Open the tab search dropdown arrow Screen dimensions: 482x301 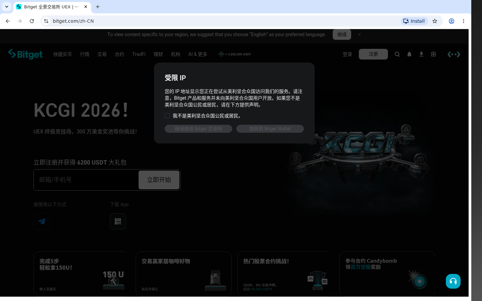[x=7, y=7]
